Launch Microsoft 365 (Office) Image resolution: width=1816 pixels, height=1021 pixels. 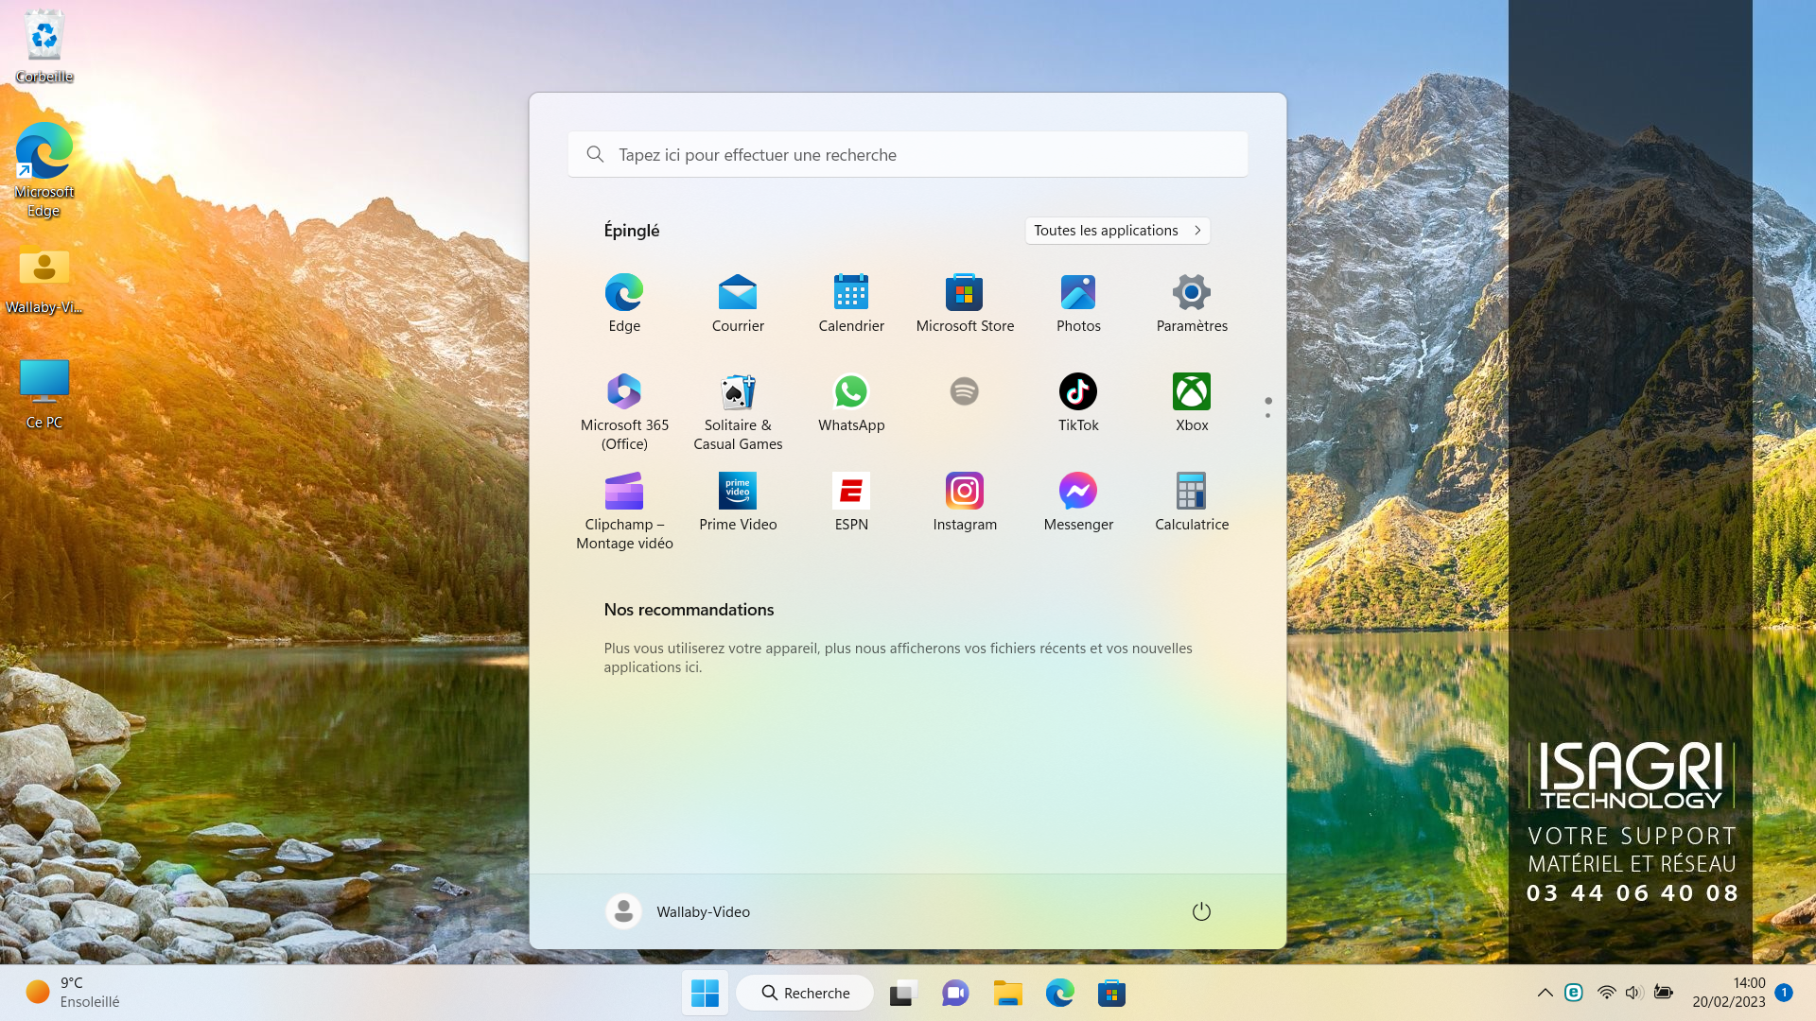[624, 411]
